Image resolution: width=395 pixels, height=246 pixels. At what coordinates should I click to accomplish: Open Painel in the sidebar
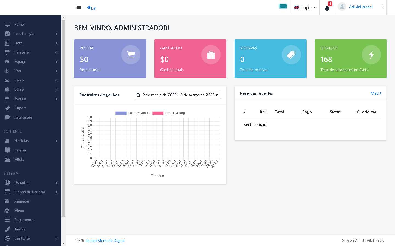pos(19,24)
